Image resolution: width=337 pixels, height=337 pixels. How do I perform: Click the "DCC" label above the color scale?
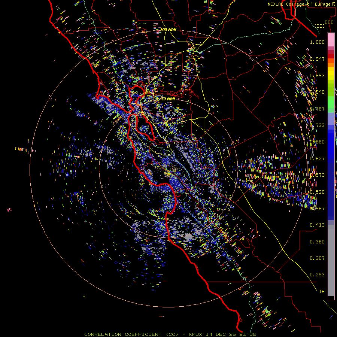click(329, 22)
